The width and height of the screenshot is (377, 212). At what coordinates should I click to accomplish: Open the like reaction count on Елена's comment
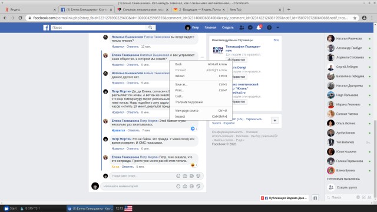[x=194, y=128]
